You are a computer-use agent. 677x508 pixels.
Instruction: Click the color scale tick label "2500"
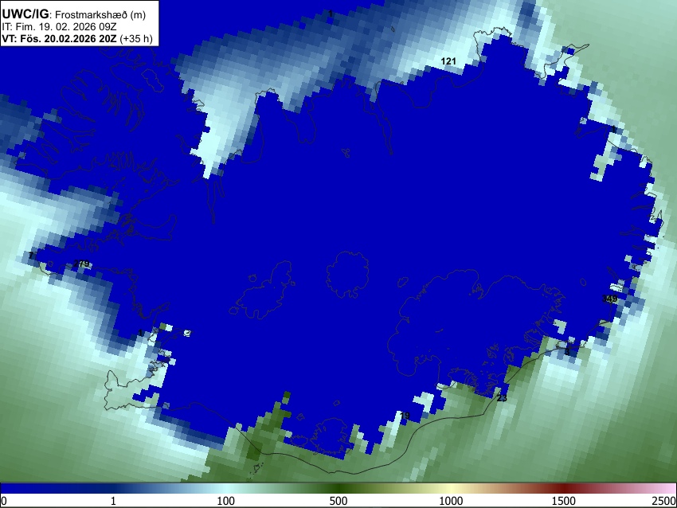click(664, 501)
